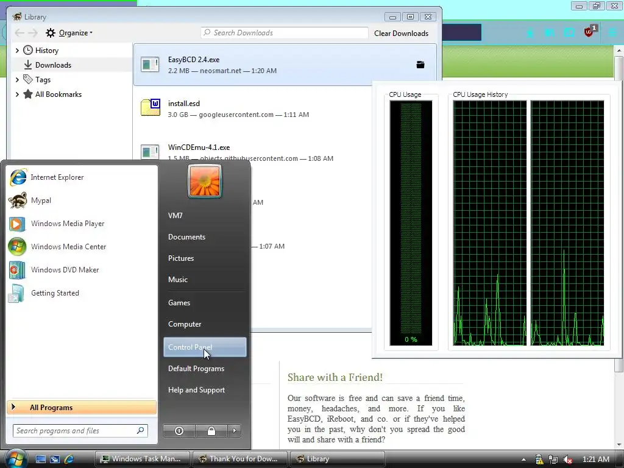Image resolution: width=624 pixels, height=468 pixels.
Task: Switch to Thank You for Download taskbar button
Action: coord(240,459)
